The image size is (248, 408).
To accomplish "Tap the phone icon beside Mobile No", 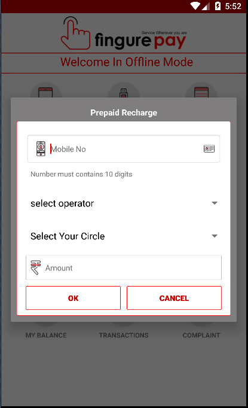I will 41,148.
